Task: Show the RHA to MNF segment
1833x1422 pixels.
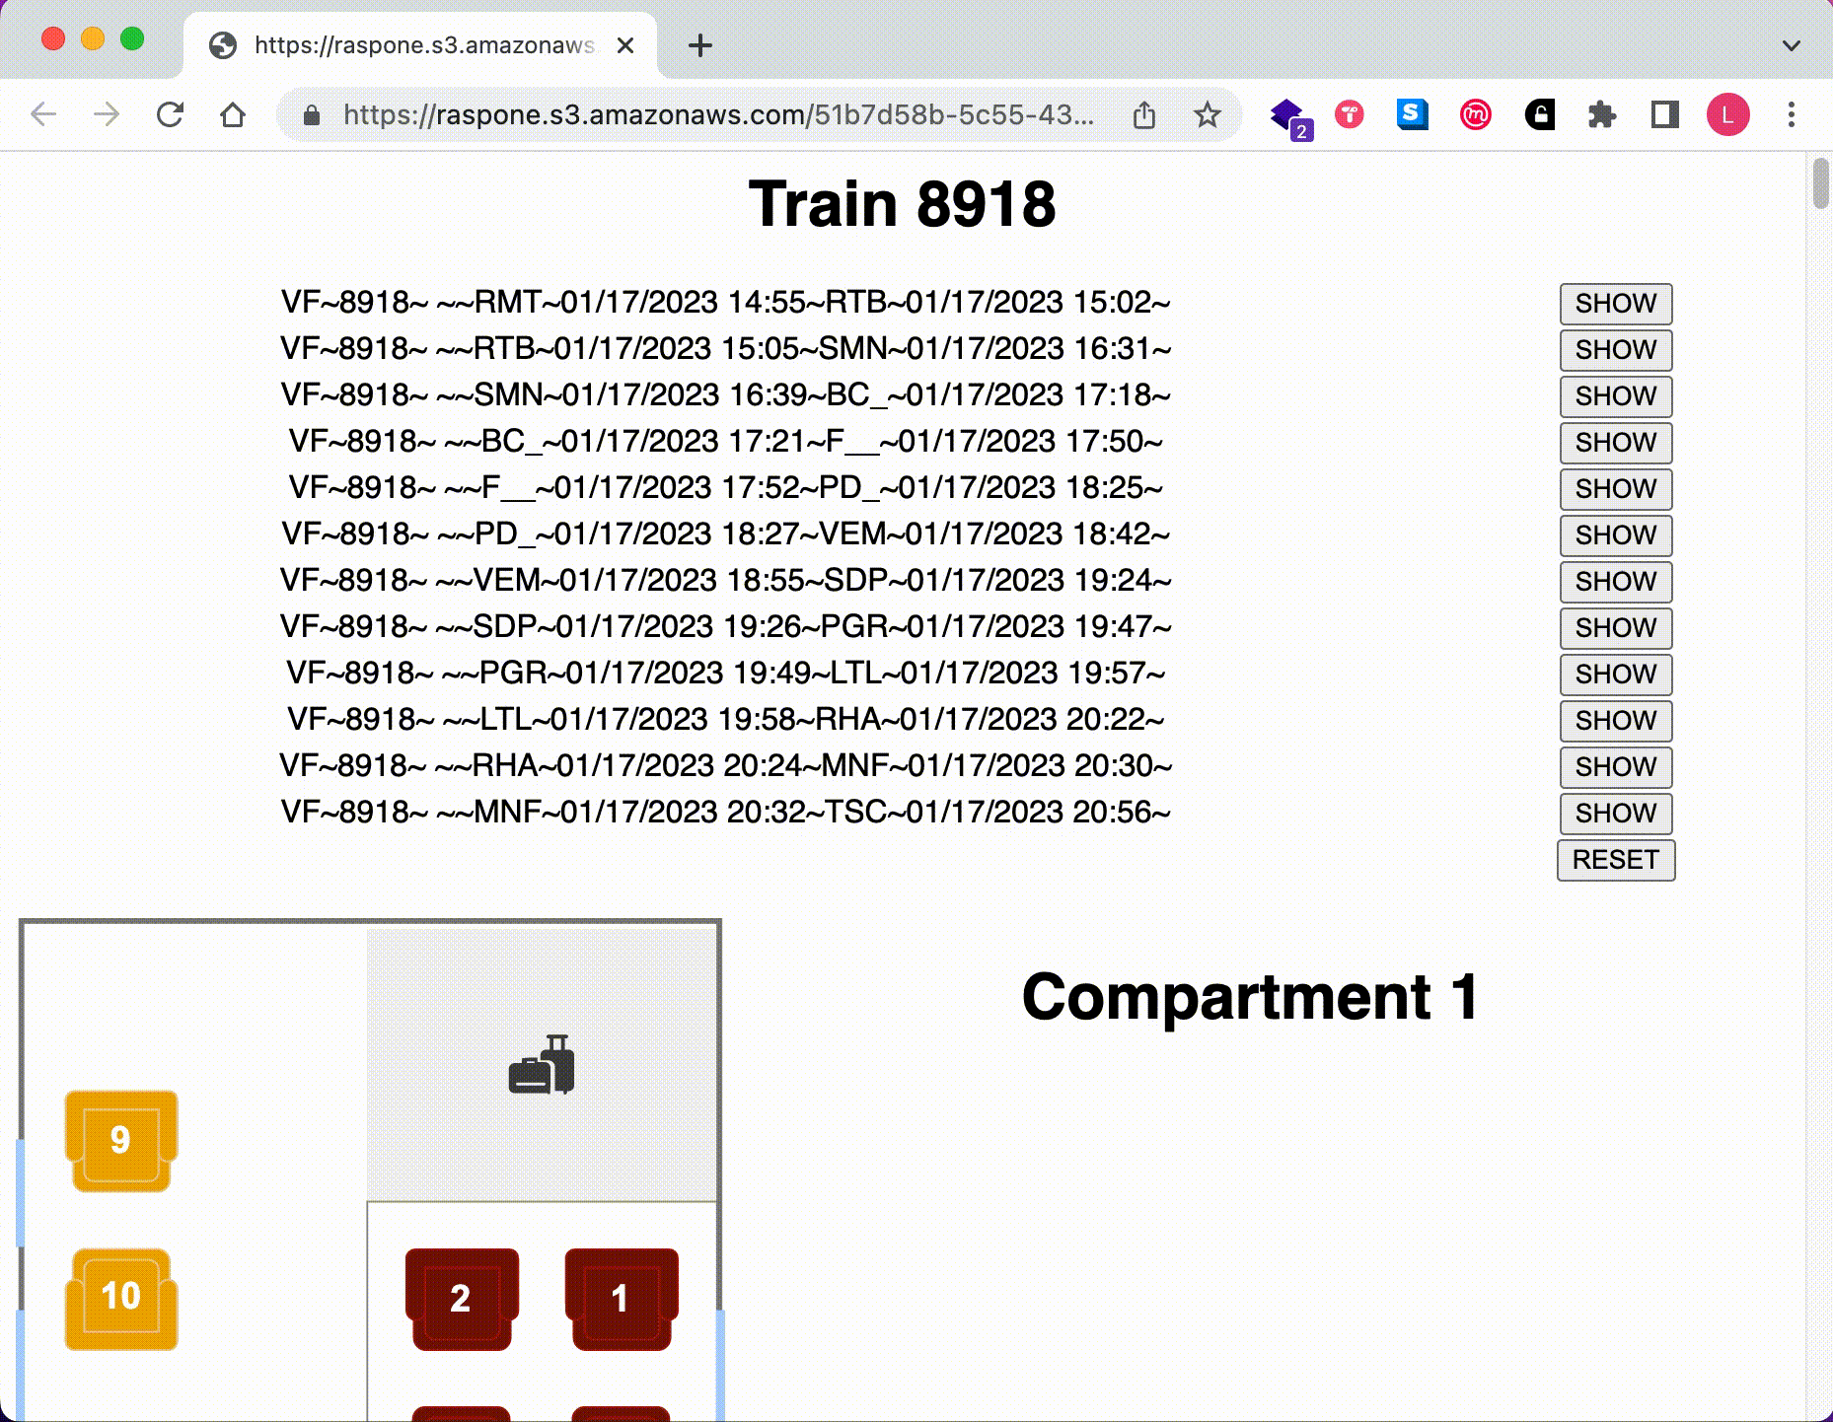Action: click(x=1616, y=767)
